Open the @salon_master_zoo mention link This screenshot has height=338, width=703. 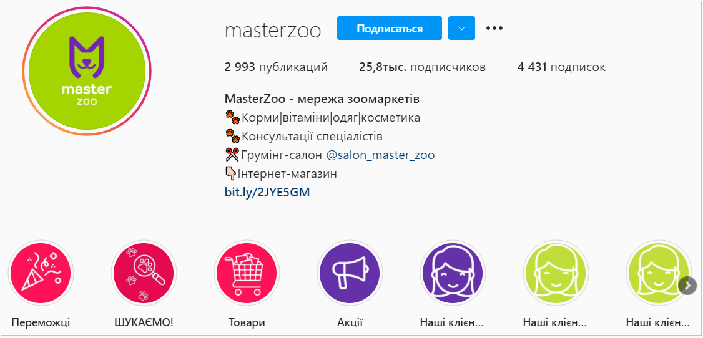click(x=381, y=155)
